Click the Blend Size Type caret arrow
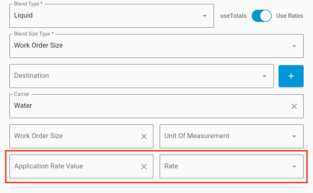The image size is (313, 193). (294, 46)
